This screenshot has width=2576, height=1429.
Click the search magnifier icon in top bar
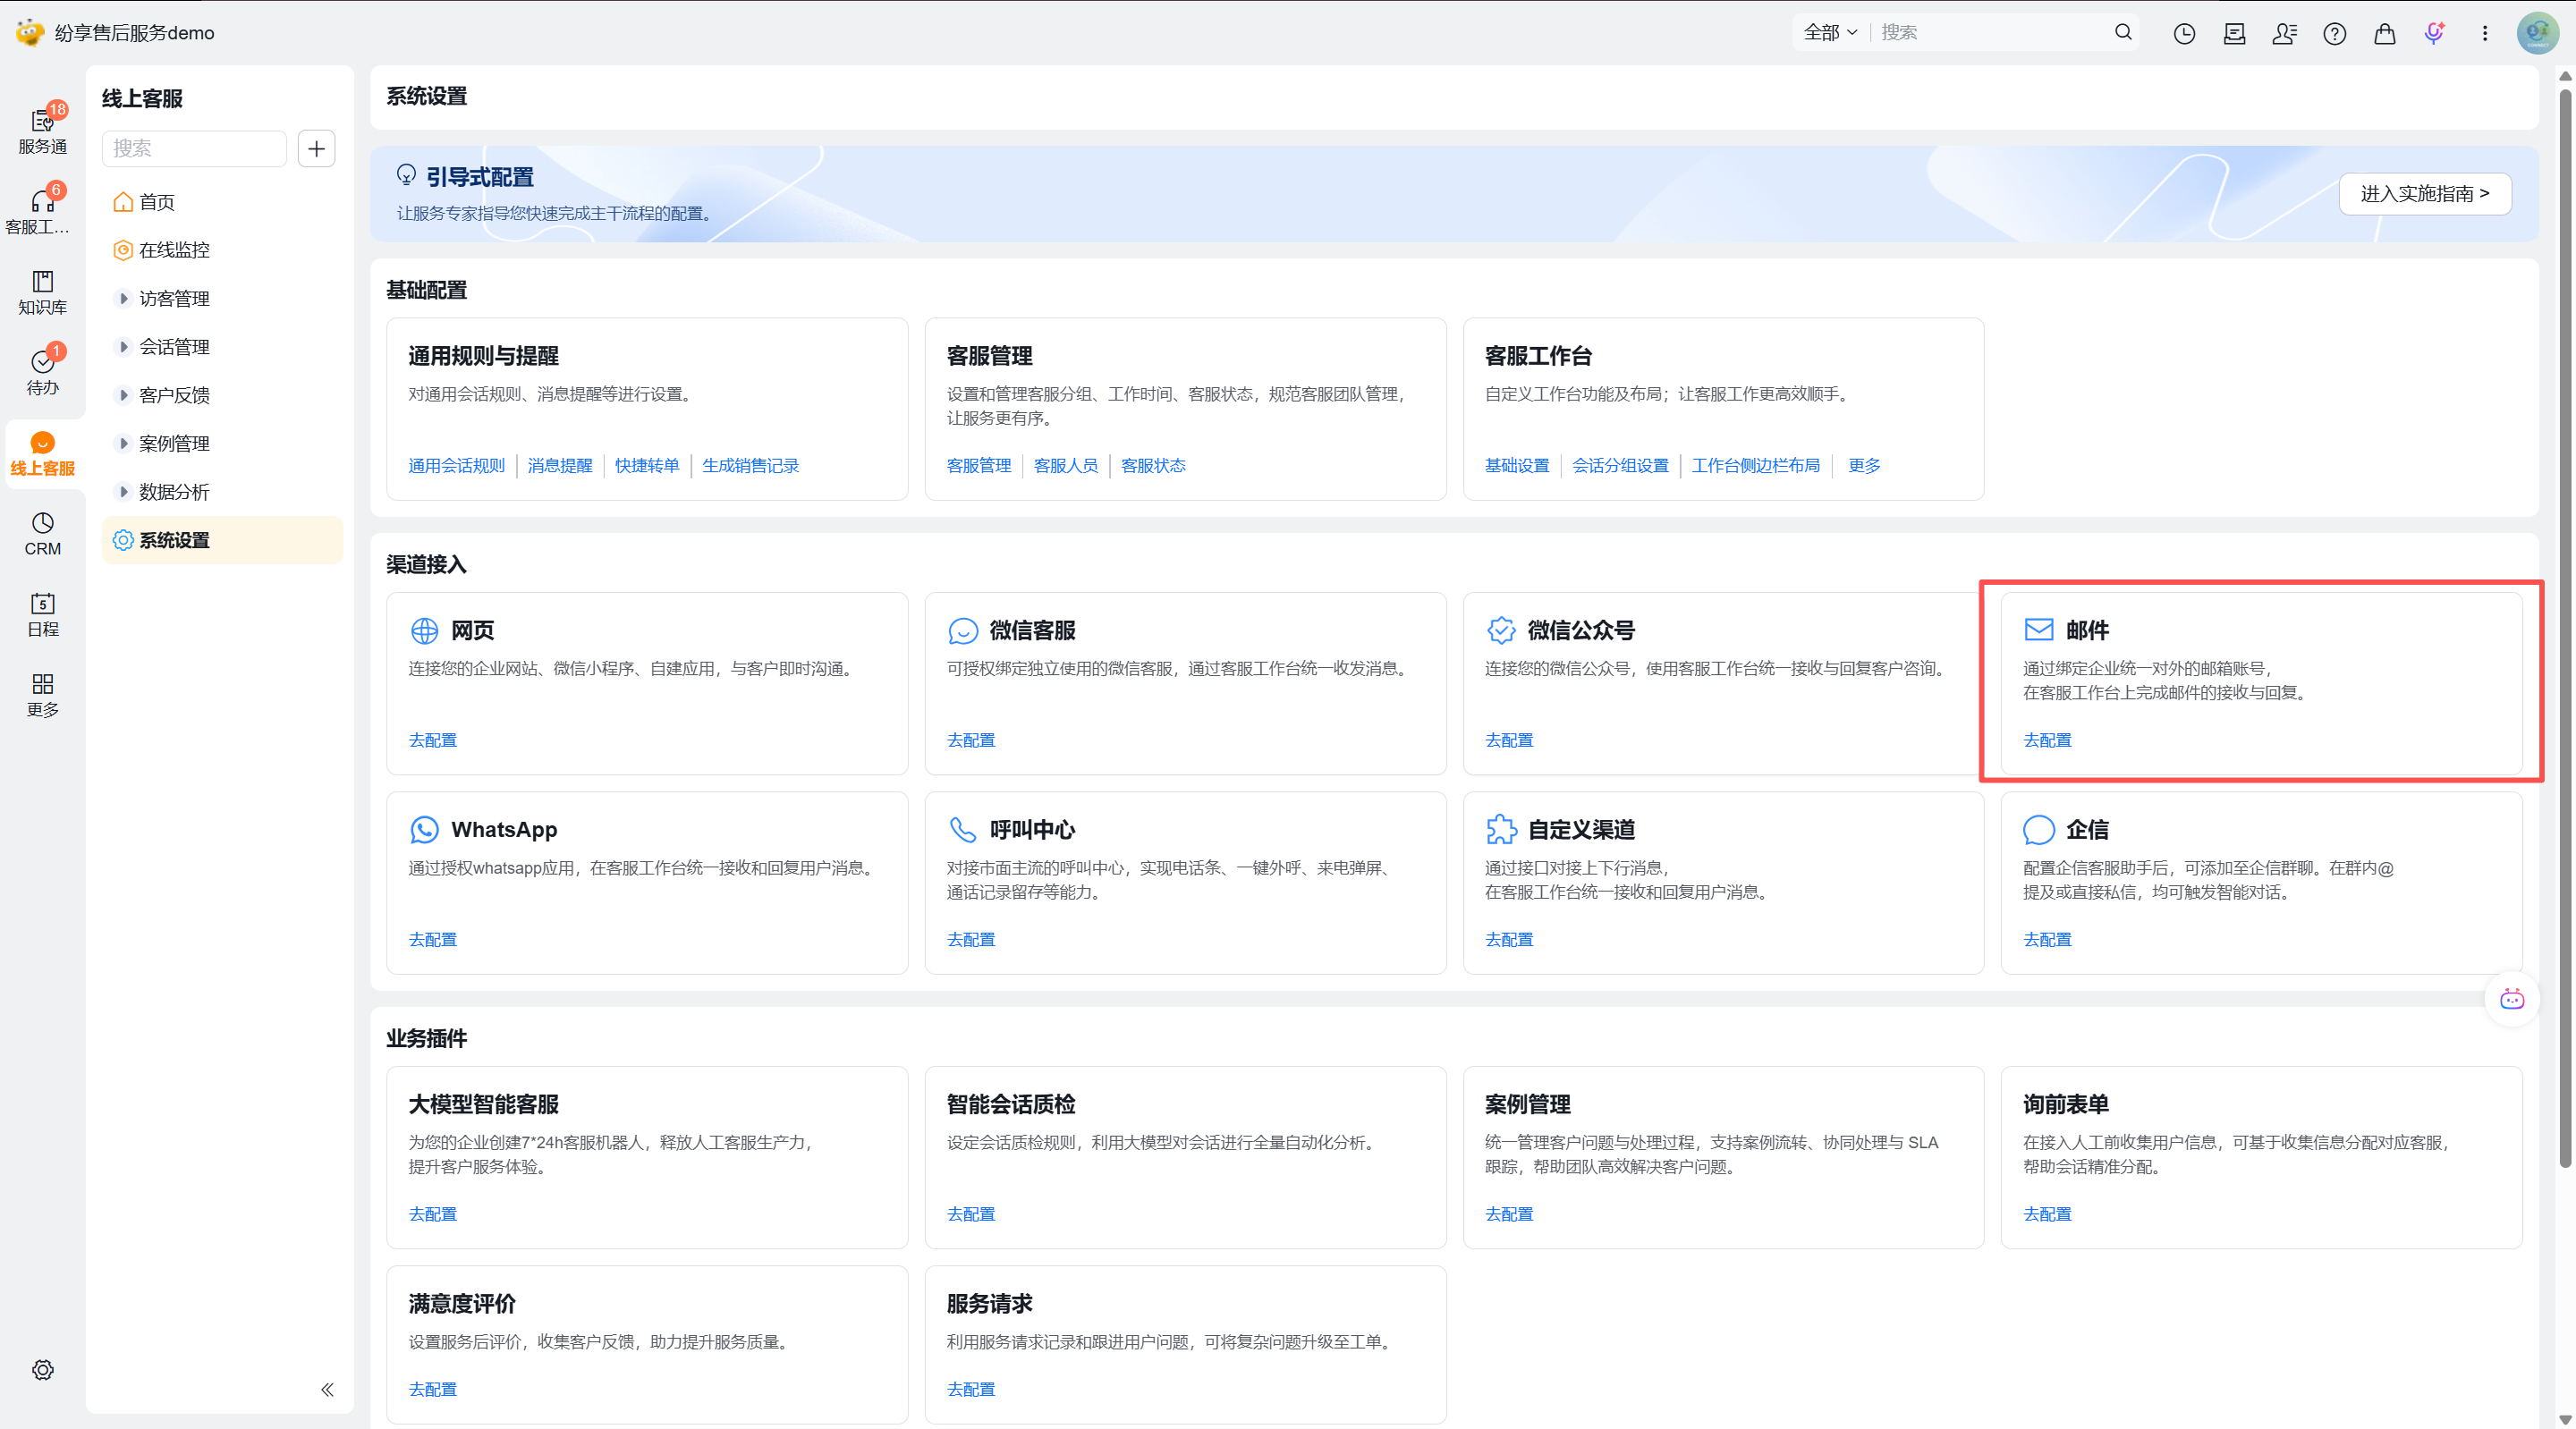[2123, 32]
